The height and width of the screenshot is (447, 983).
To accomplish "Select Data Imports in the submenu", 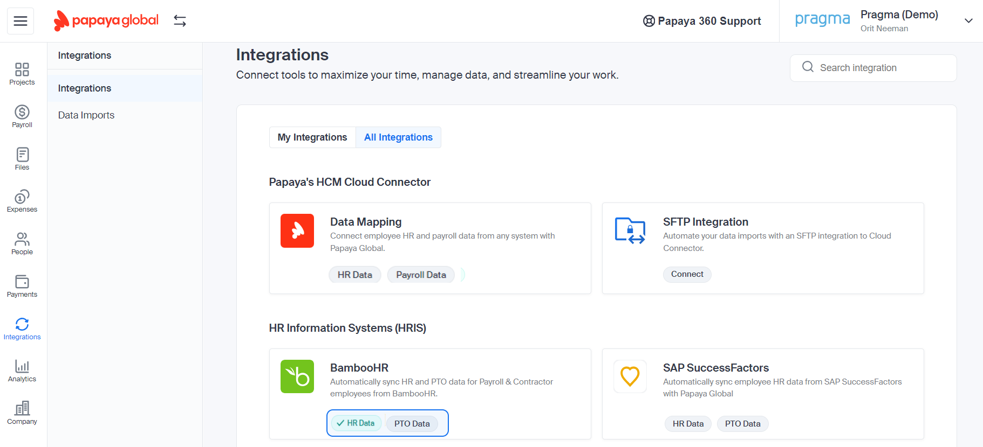I will coord(125,115).
